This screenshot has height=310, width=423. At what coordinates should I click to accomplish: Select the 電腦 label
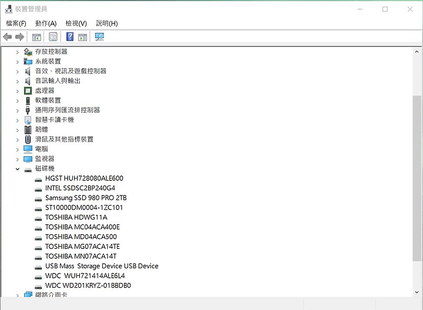pos(42,149)
